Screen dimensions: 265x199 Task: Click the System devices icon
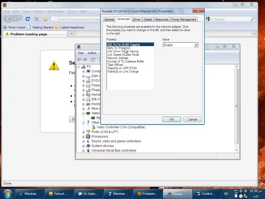(x=88, y=146)
